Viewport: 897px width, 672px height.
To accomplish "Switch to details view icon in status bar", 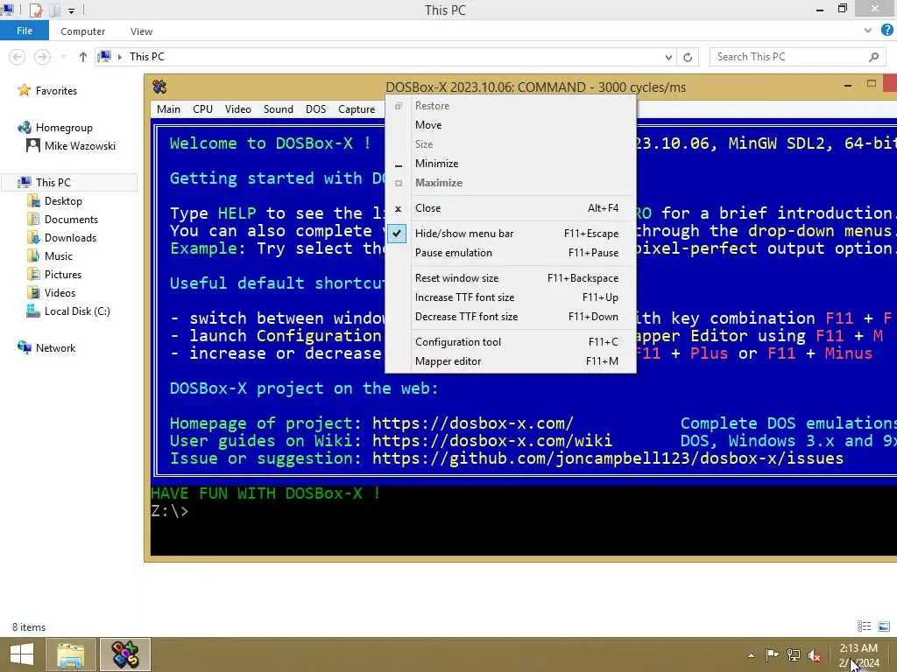I will point(865,626).
